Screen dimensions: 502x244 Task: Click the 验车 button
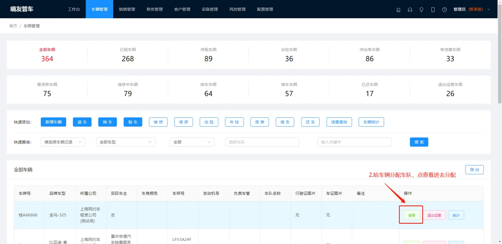[x=133, y=122]
